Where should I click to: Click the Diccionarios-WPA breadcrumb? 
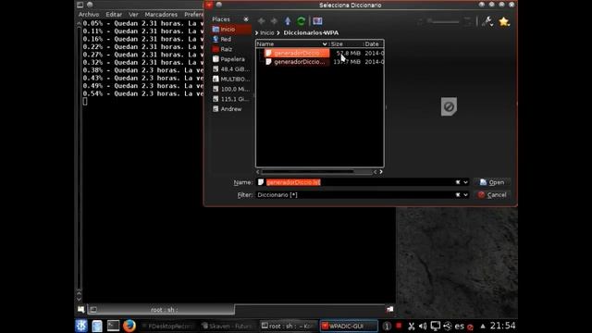click(x=311, y=33)
